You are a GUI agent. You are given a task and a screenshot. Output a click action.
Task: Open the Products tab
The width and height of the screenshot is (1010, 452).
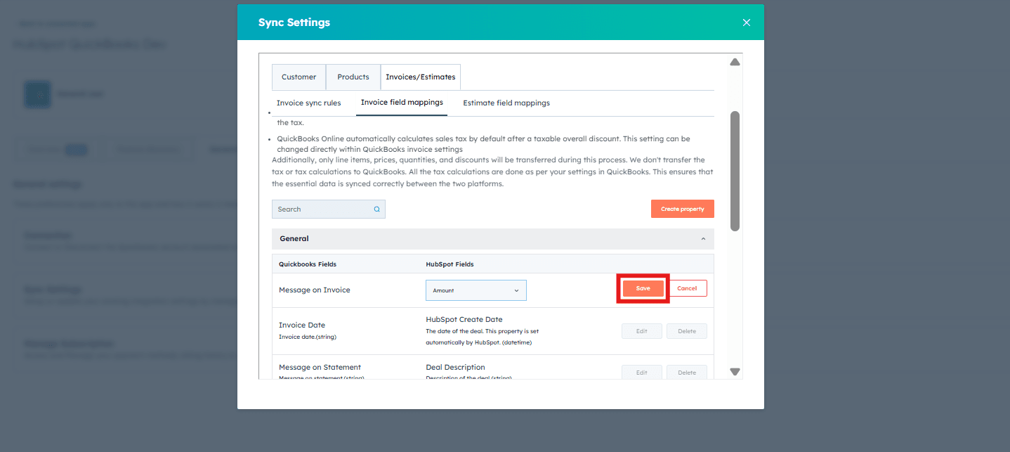point(353,77)
